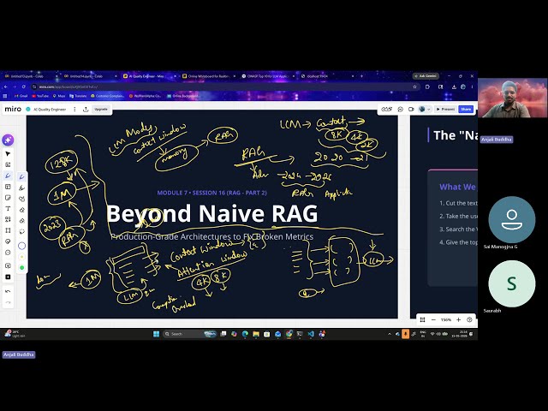Show hidden system tray icons
The width and height of the screenshot is (548, 411).
pyautogui.click(x=390, y=334)
